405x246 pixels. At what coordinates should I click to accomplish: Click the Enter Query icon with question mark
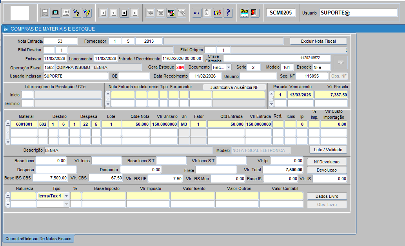click(76, 13)
